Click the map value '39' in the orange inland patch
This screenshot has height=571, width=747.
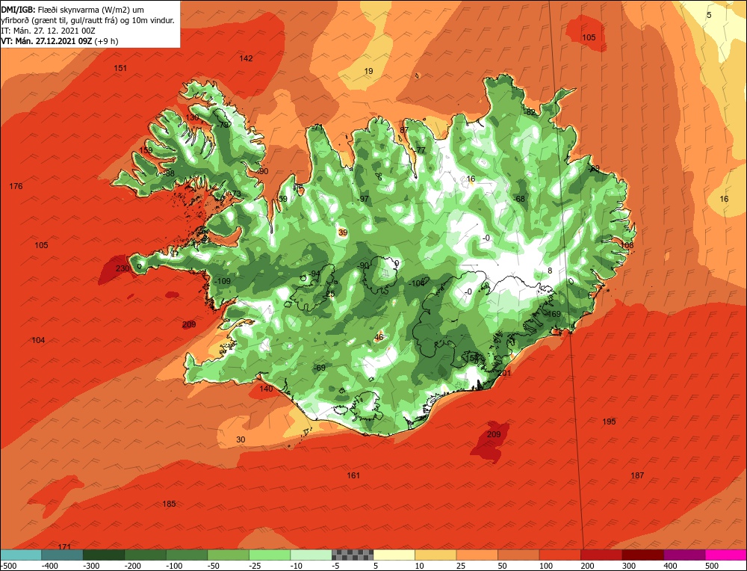click(343, 232)
